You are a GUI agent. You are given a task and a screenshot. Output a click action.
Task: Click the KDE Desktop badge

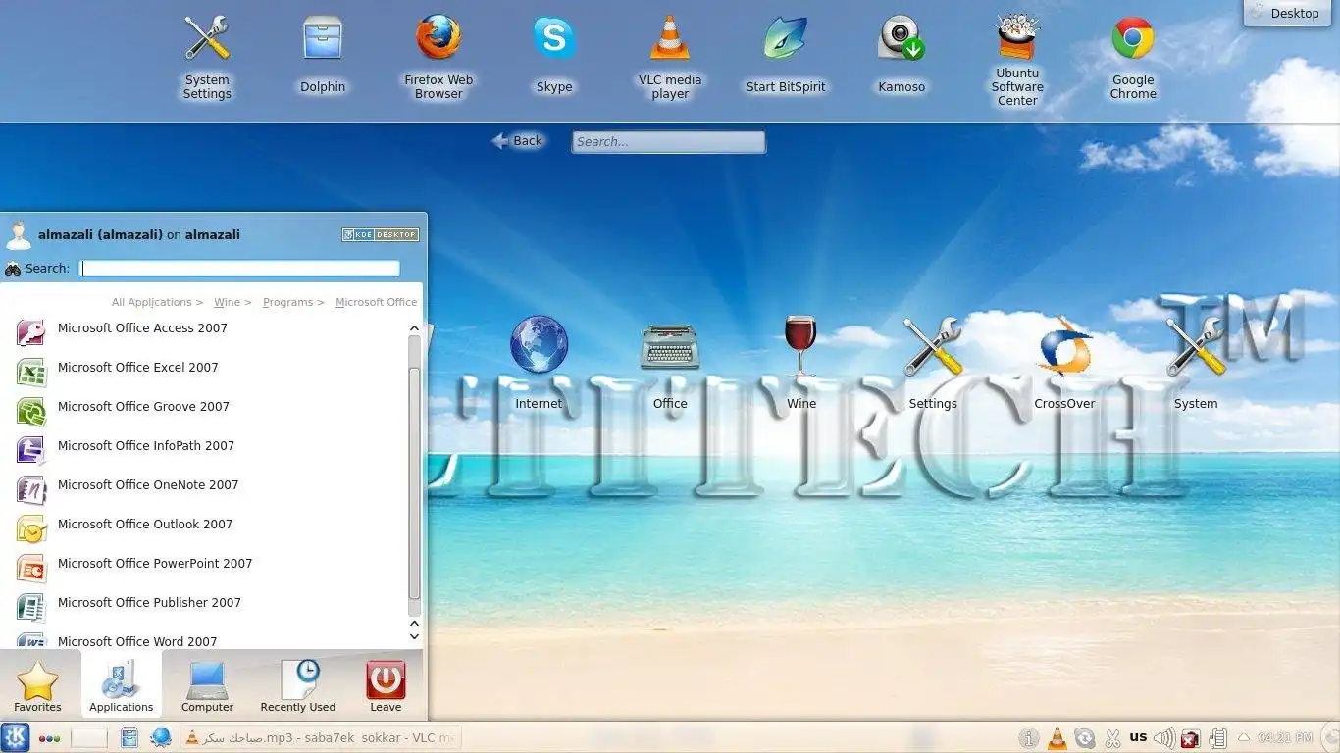(x=380, y=234)
